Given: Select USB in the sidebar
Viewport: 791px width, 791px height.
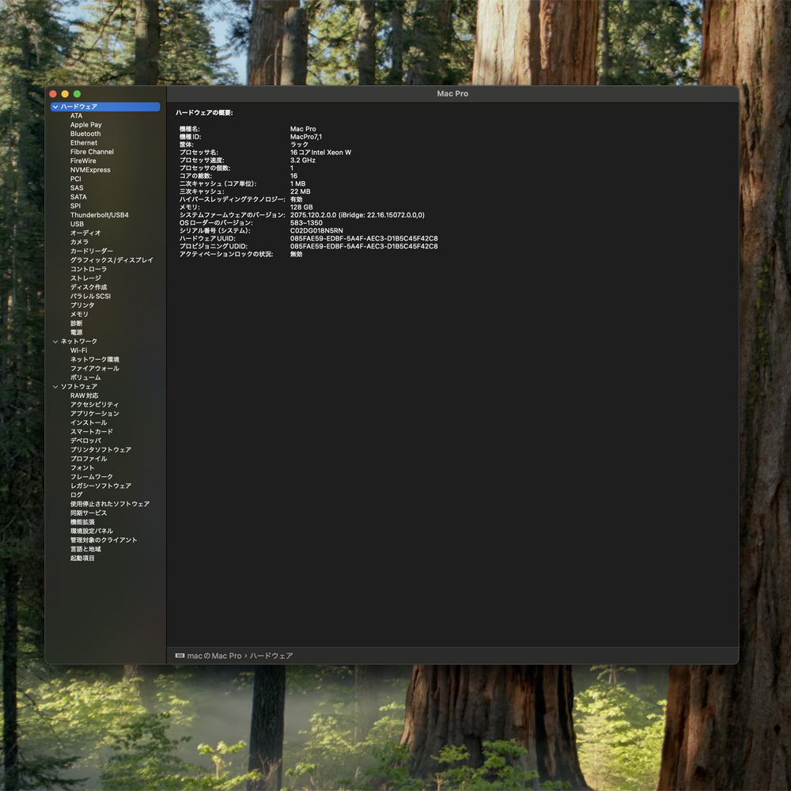Looking at the screenshot, I should (x=78, y=224).
